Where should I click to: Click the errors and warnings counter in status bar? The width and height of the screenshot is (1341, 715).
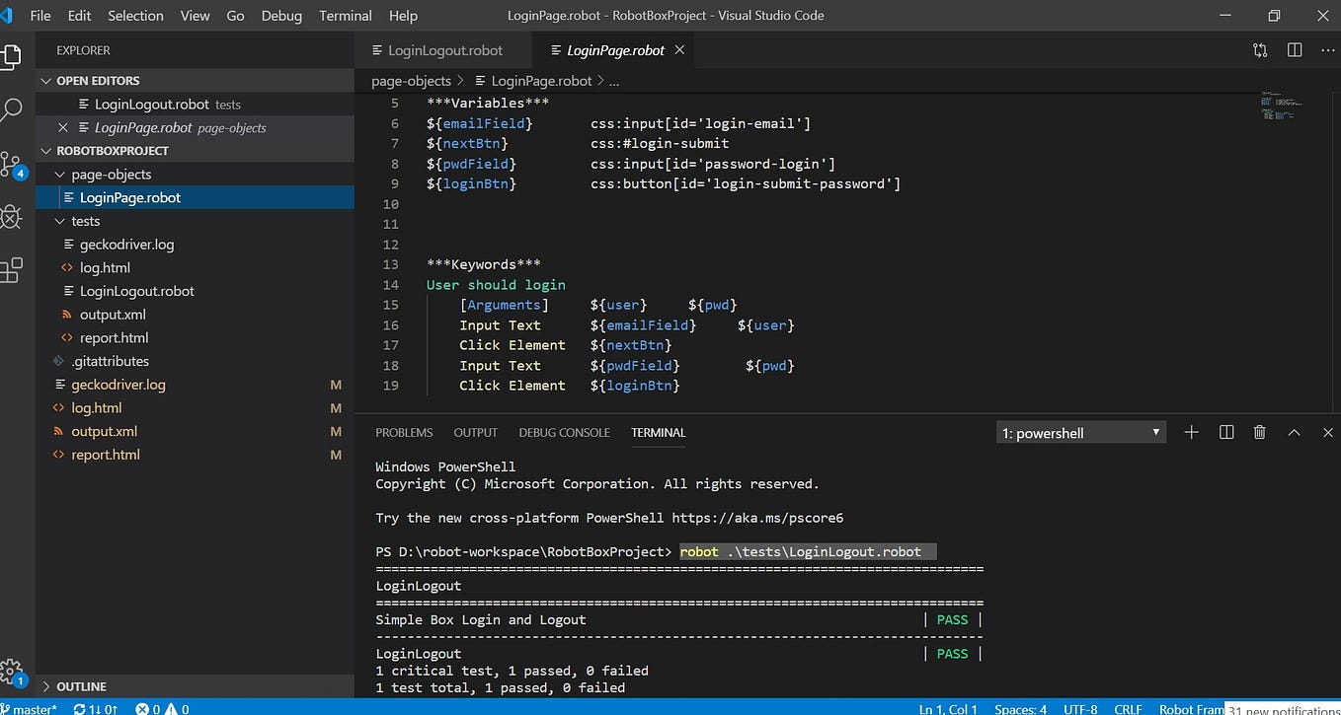[163, 708]
